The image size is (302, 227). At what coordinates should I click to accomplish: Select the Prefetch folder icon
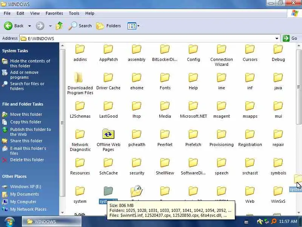pyautogui.click(x=193, y=134)
